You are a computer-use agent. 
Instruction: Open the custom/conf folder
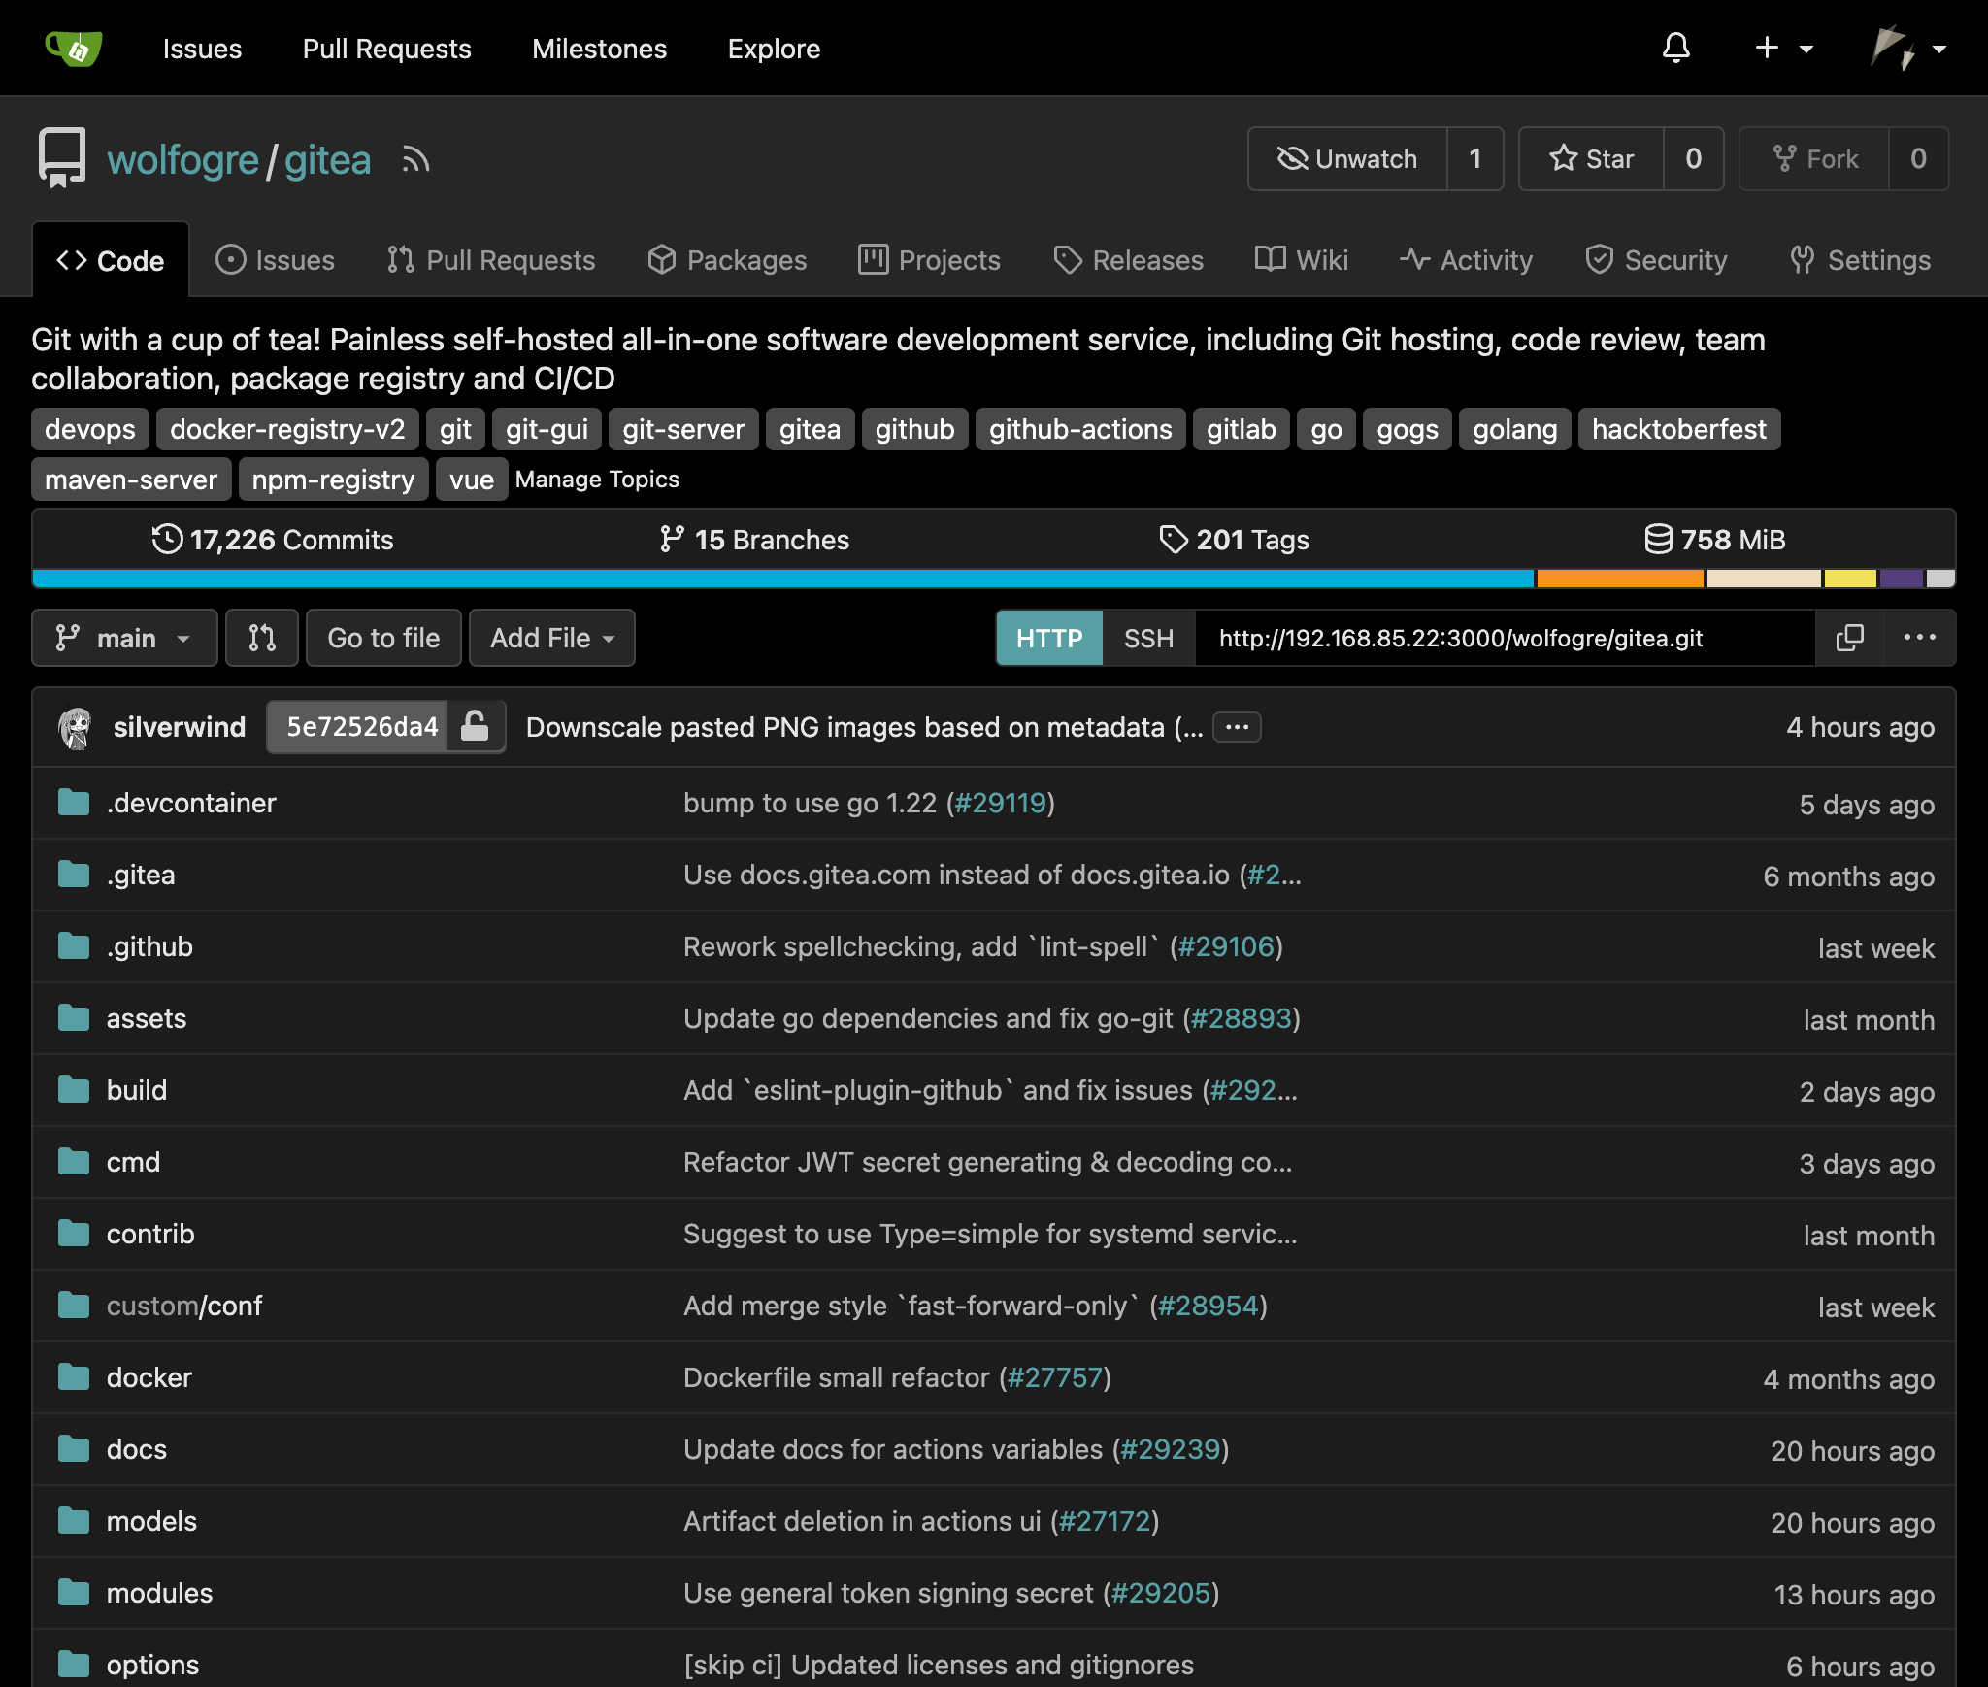pos(184,1306)
